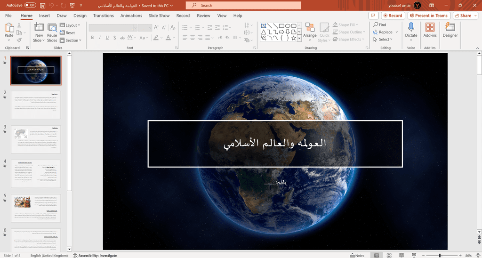Click the Italic formatting icon
Viewport: 482px width, 258px height.
coord(100,38)
